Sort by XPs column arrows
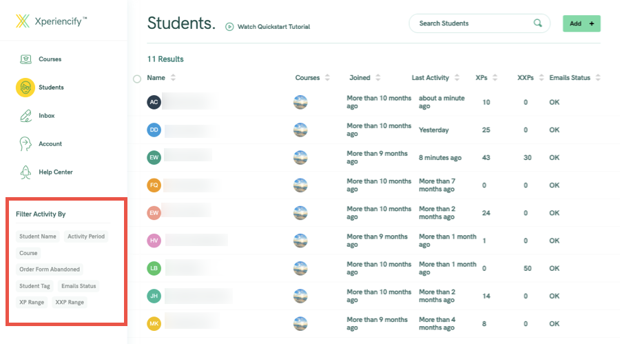 click(495, 78)
